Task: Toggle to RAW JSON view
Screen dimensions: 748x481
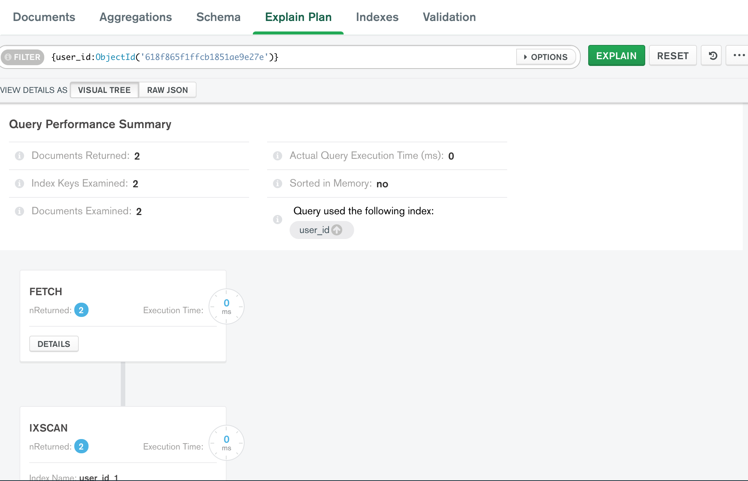Action: tap(167, 90)
